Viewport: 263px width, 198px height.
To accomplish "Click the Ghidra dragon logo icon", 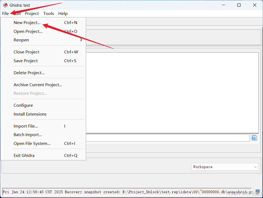I will 5,5.
